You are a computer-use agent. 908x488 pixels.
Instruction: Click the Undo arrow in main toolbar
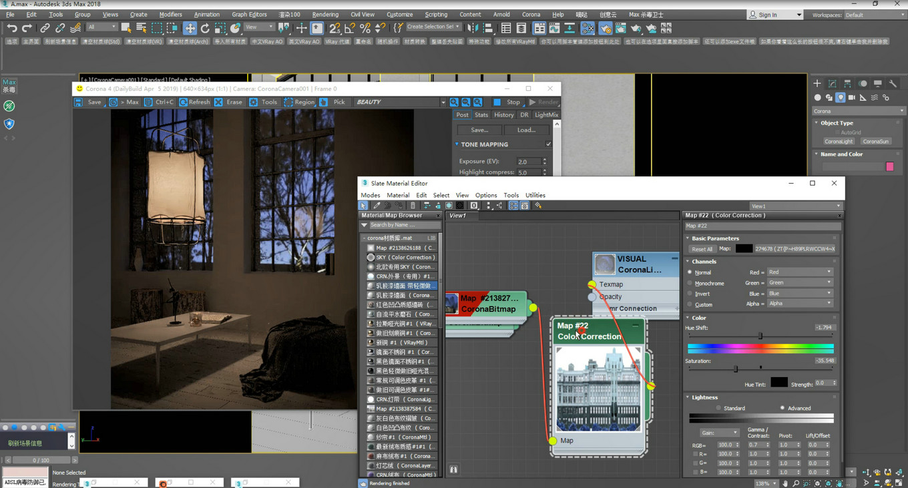[x=11, y=28]
